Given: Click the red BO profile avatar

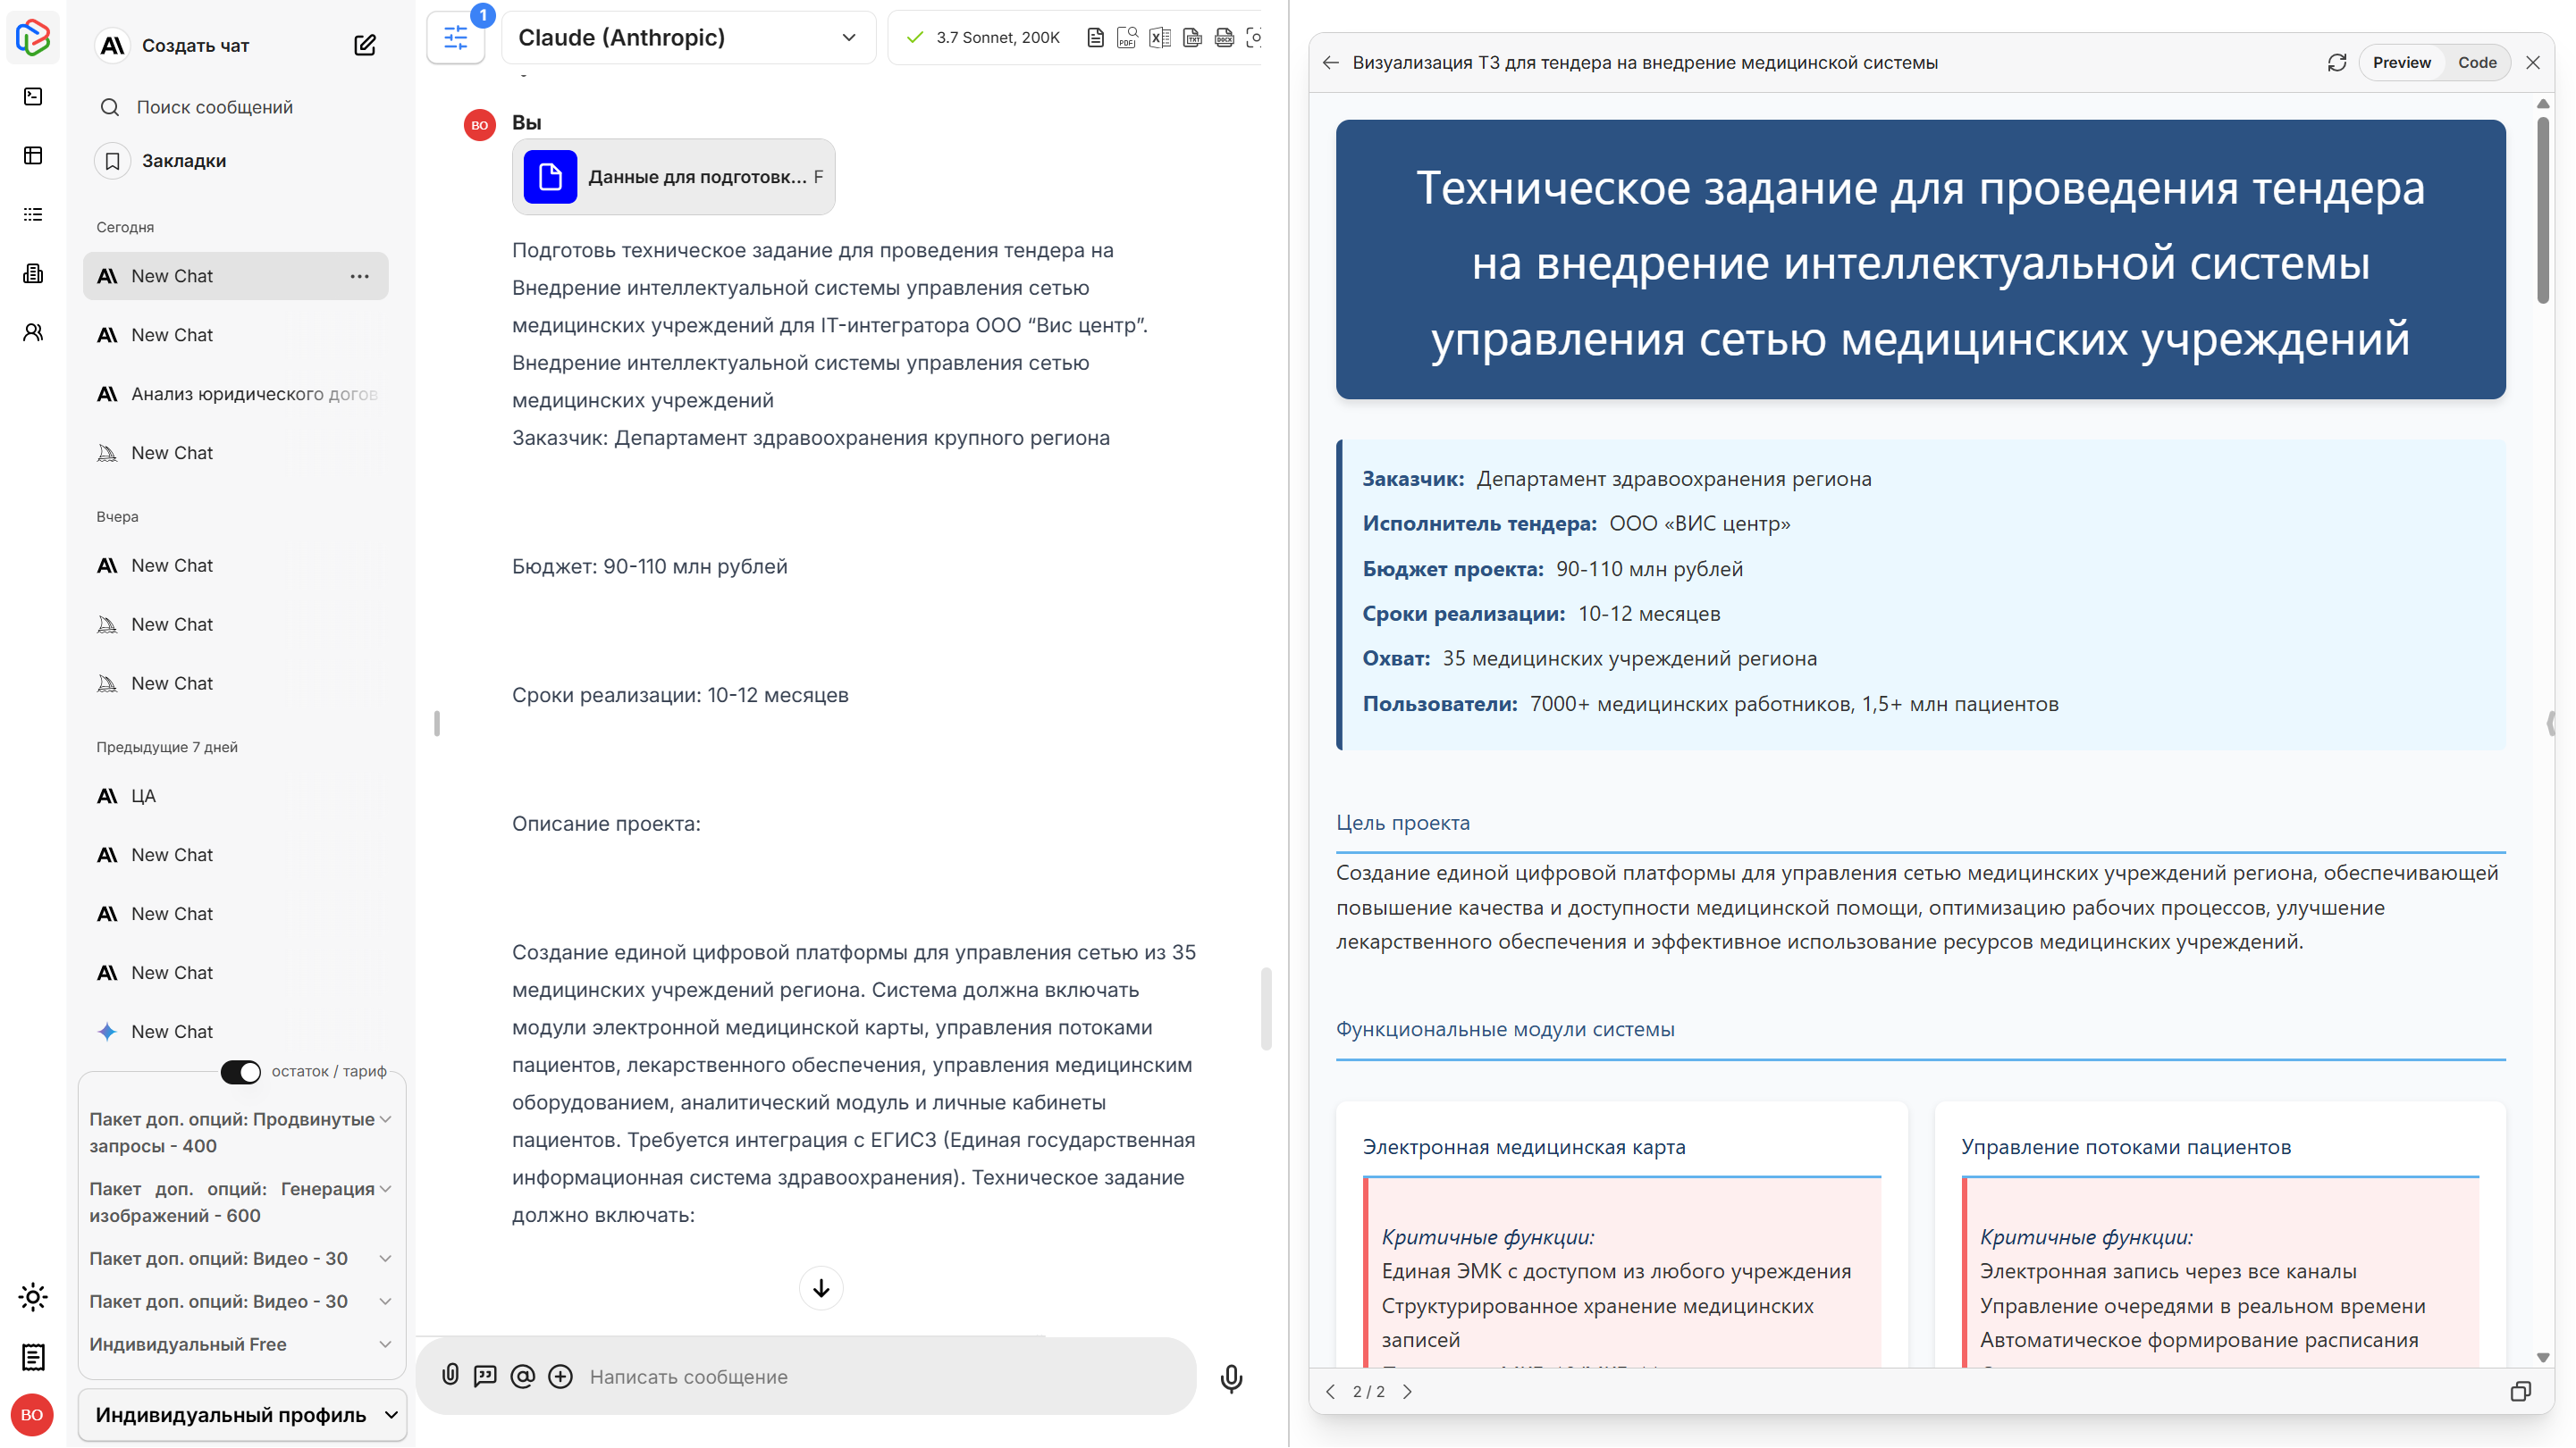Looking at the screenshot, I should point(32,1415).
